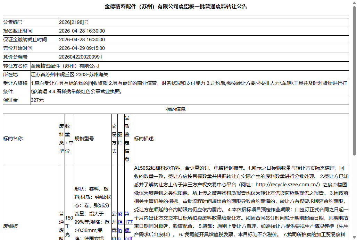Click the description paragraph starting AL5052铝板材边角料

[x=241, y=202]
